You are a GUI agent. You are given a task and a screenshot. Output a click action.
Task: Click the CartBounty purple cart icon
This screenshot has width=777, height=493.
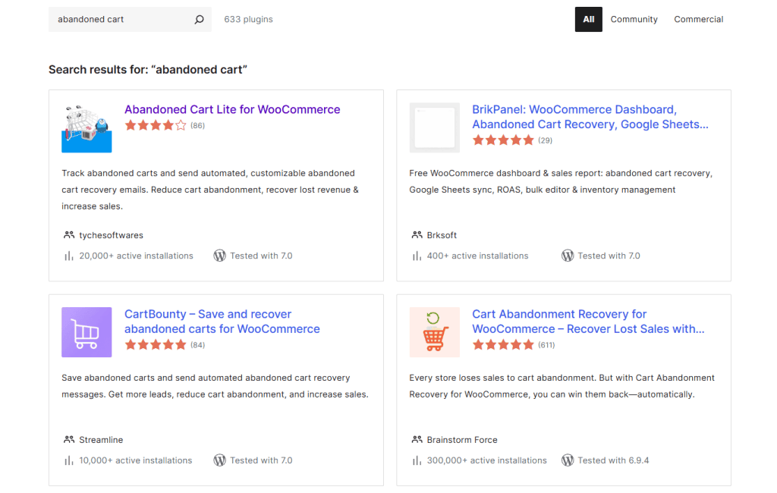tap(87, 332)
